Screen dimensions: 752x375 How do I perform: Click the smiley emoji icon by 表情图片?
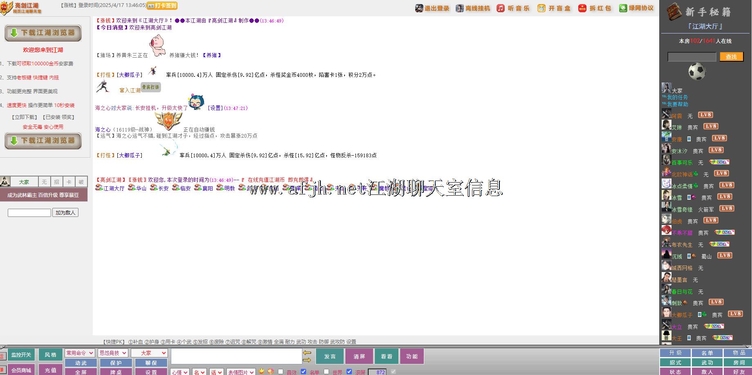(x=262, y=371)
